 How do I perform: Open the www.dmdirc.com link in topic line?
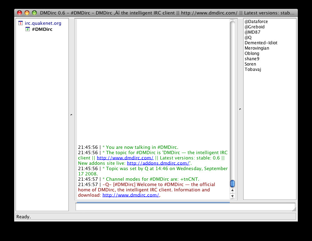click(125, 158)
